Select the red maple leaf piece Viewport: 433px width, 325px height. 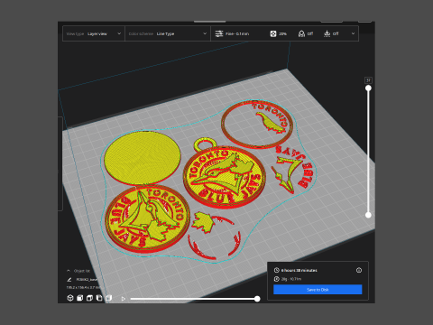(x=203, y=223)
